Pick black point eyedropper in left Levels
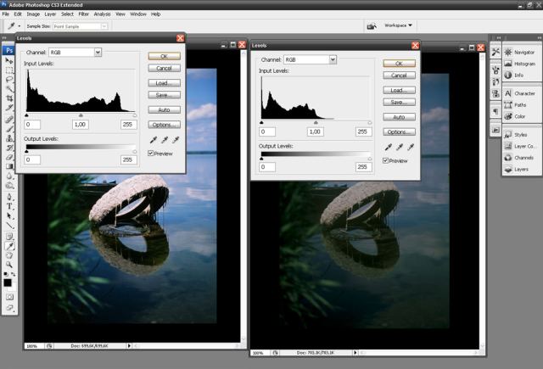543x369 pixels. [x=153, y=140]
